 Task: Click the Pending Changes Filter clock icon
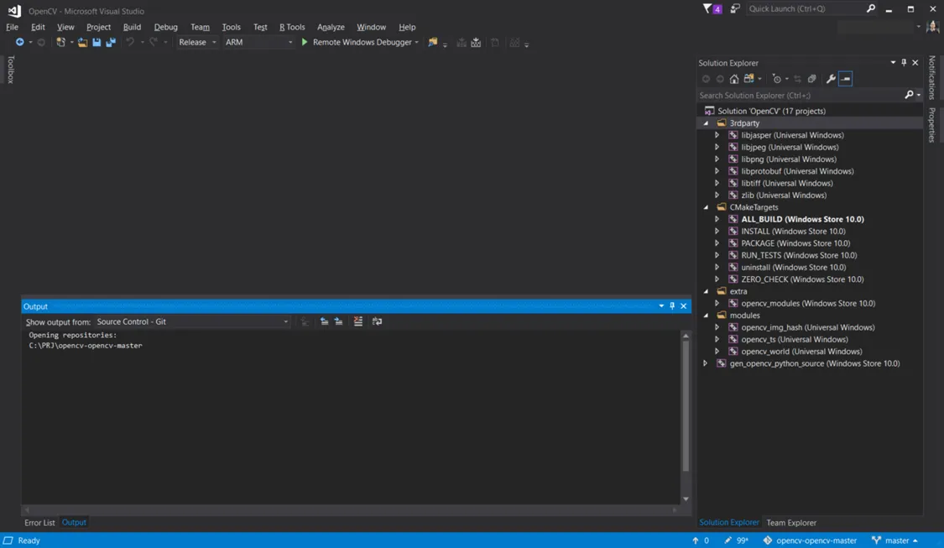tap(777, 79)
